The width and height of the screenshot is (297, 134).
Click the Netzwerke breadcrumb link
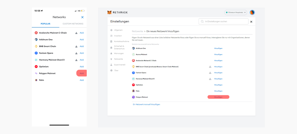tap(138, 31)
